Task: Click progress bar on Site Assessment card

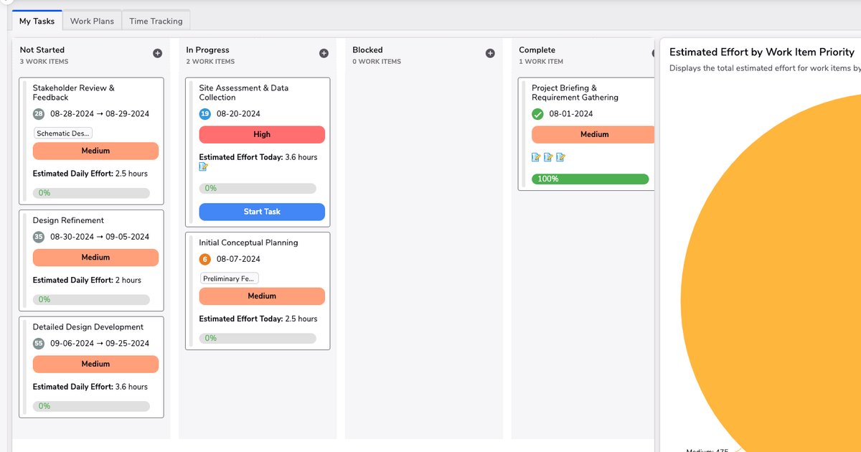Action: pos(258,189)
